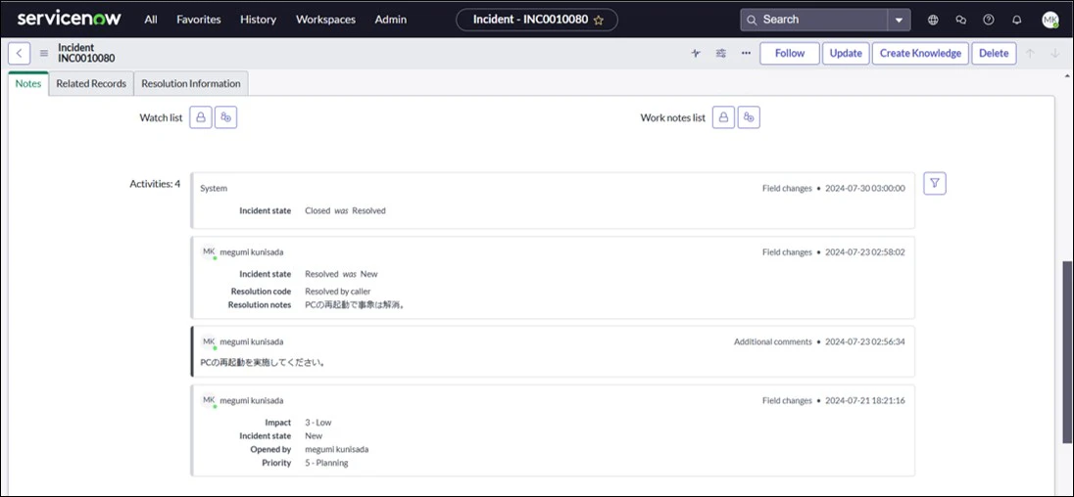Screen dimensions: 1074x497
Task: Go to previous record with up arrow
Action: coord(1030,54)
